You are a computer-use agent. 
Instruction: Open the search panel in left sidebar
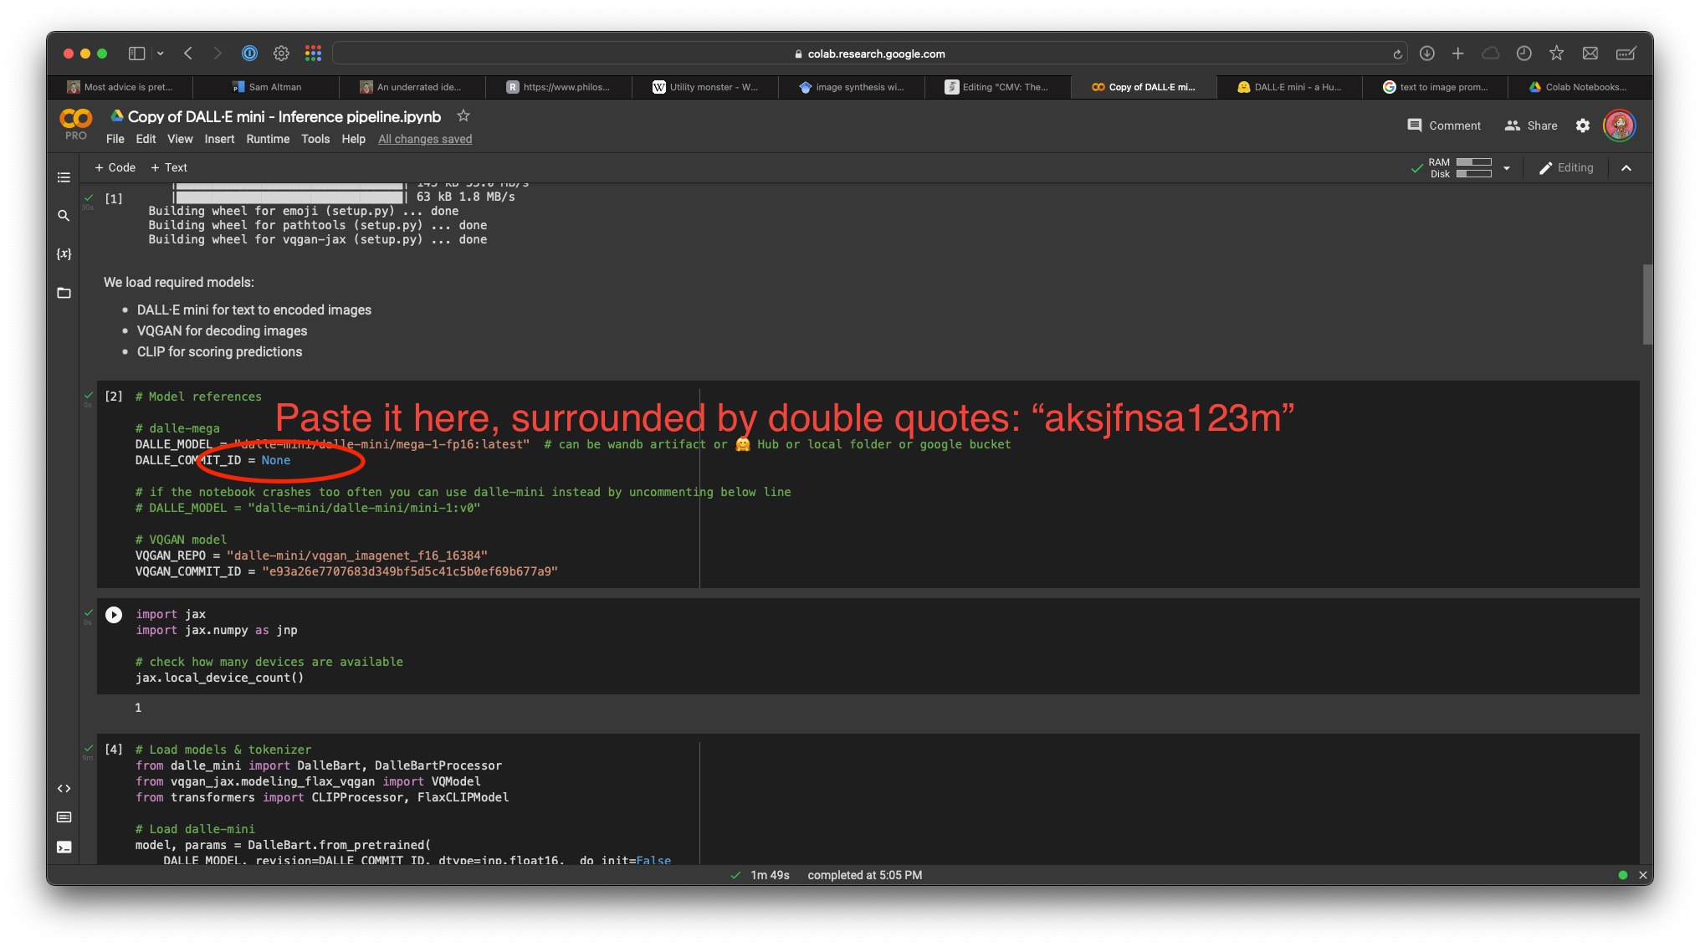(x=64, y=216)
